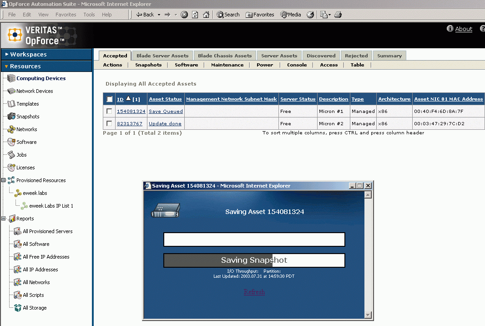
Task: Click the Network Devices icon
Action: pos(11,91)
